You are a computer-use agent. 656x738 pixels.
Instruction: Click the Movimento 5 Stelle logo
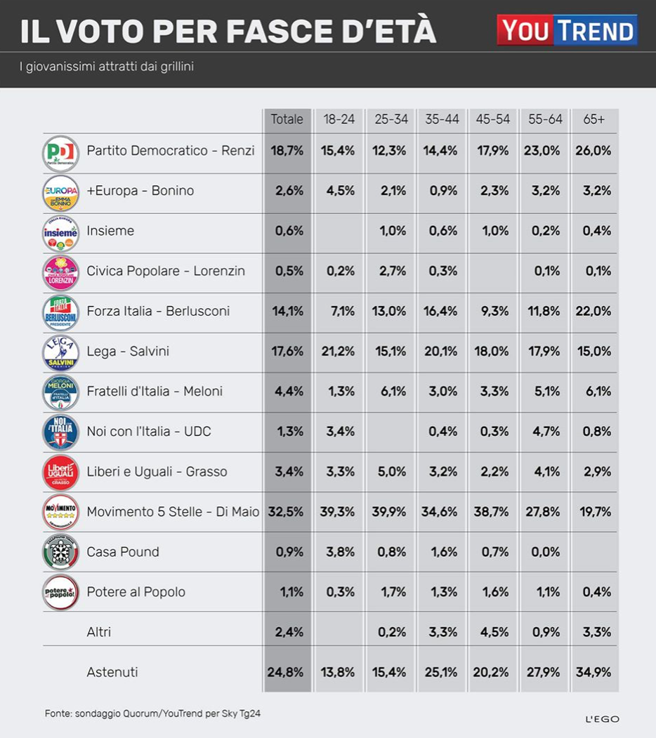tap(61, 511)
